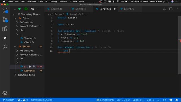
Task: Open the Manage gear settings icon
Action: (x=5, y=93)
